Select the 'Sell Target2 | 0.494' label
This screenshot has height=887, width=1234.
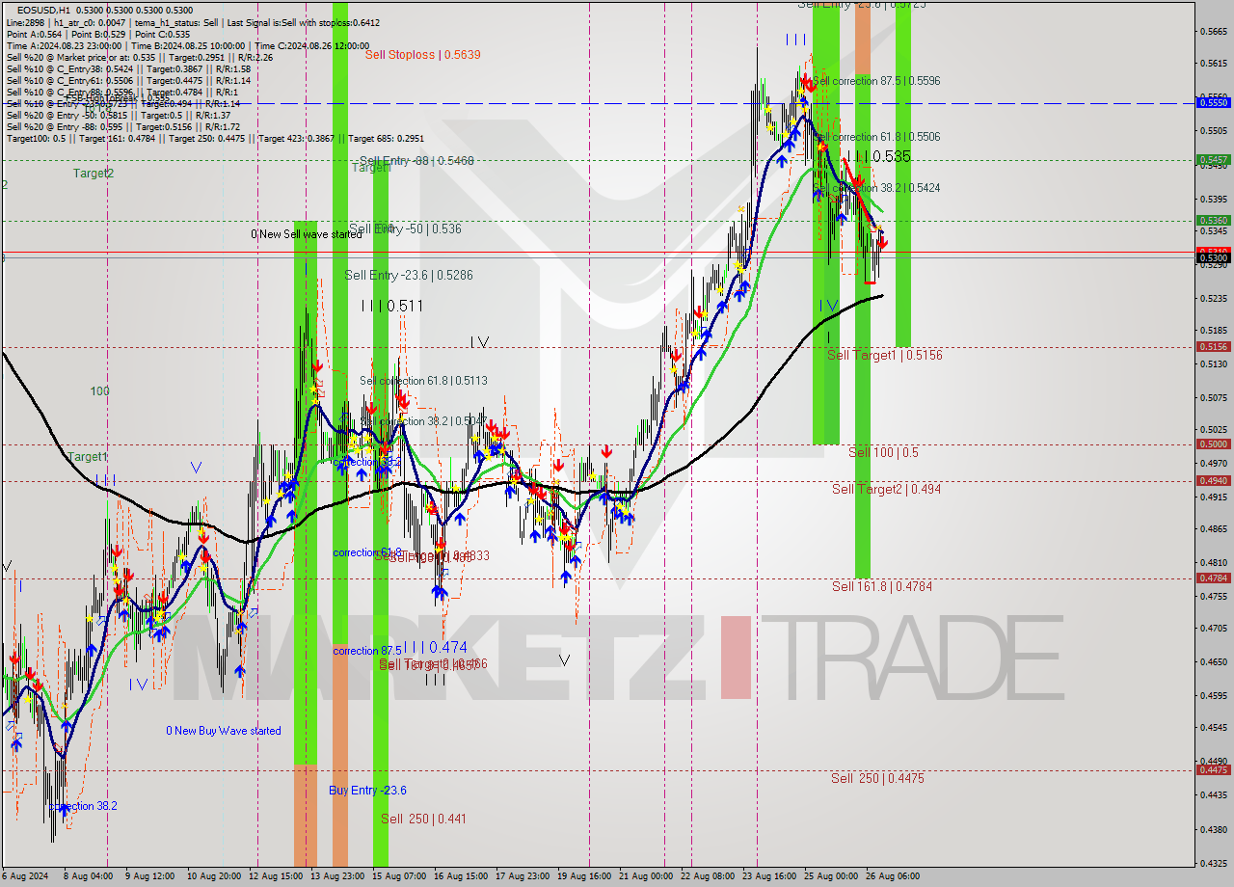tap(887, 490)
